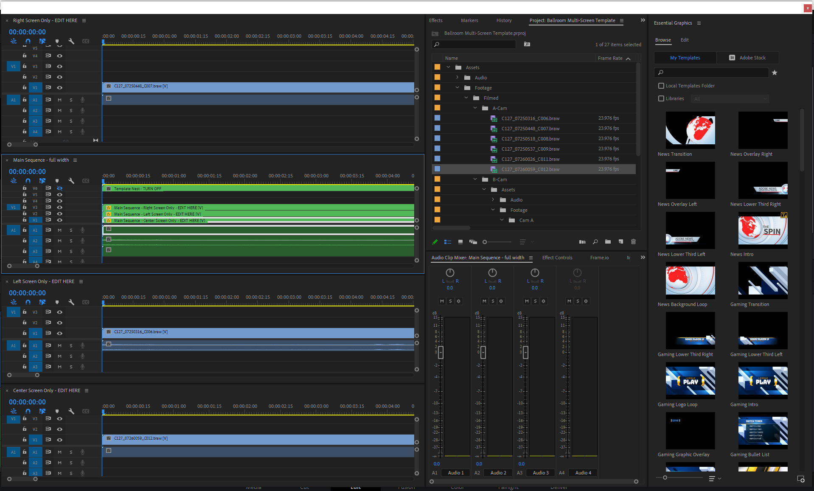Viewport: 814px width, 491px height.
Task: Open wrench settings in Right Screen Only timeline
Action: [x=71, y=41]
